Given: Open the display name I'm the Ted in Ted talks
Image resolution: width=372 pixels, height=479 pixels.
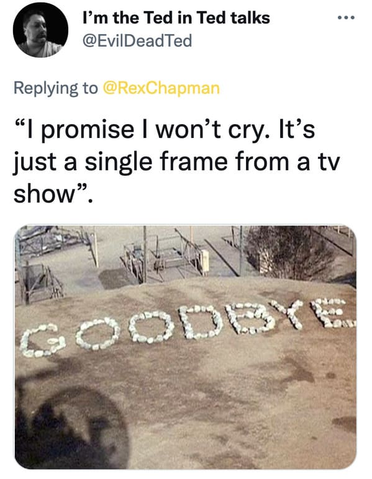Looking at the screenshot, I should pyautogui.click(x=176, y=17).
